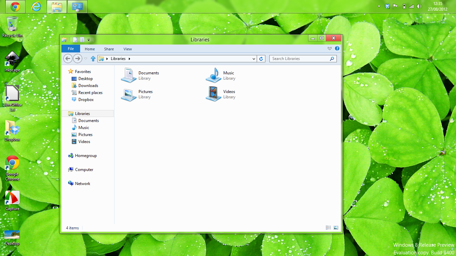Open the address bar history dropdown
The height and width of the screenshot is (256, 456).
pos(254,59)
